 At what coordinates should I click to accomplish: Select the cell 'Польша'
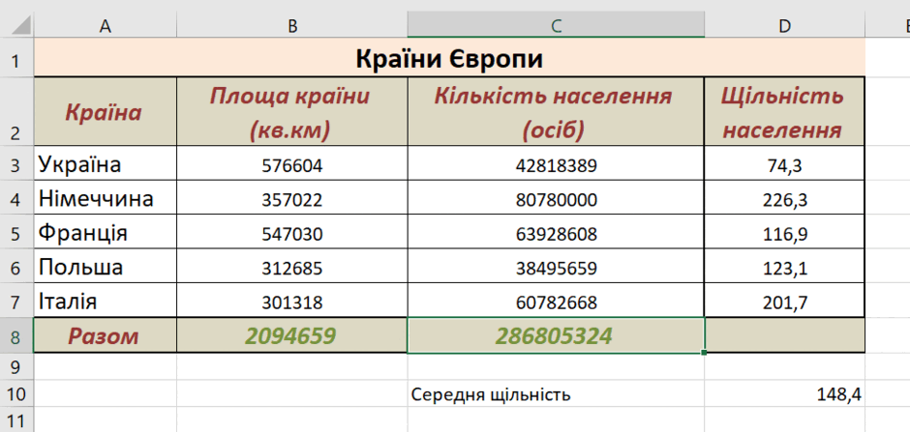coord(106,268)
